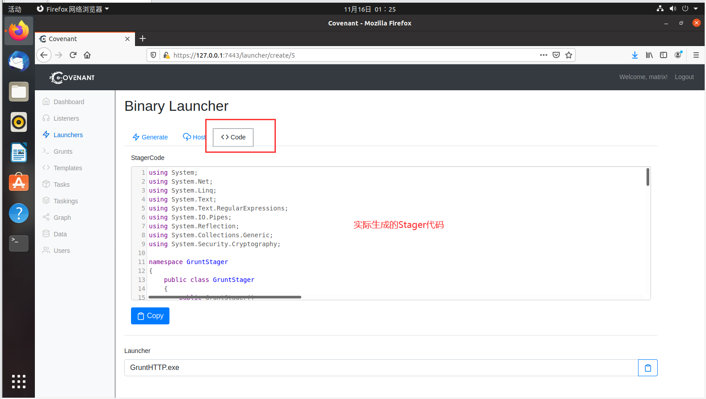This screenshot has width=706, height=399.
Task: Open Firefox library icon
Action: 649,55
